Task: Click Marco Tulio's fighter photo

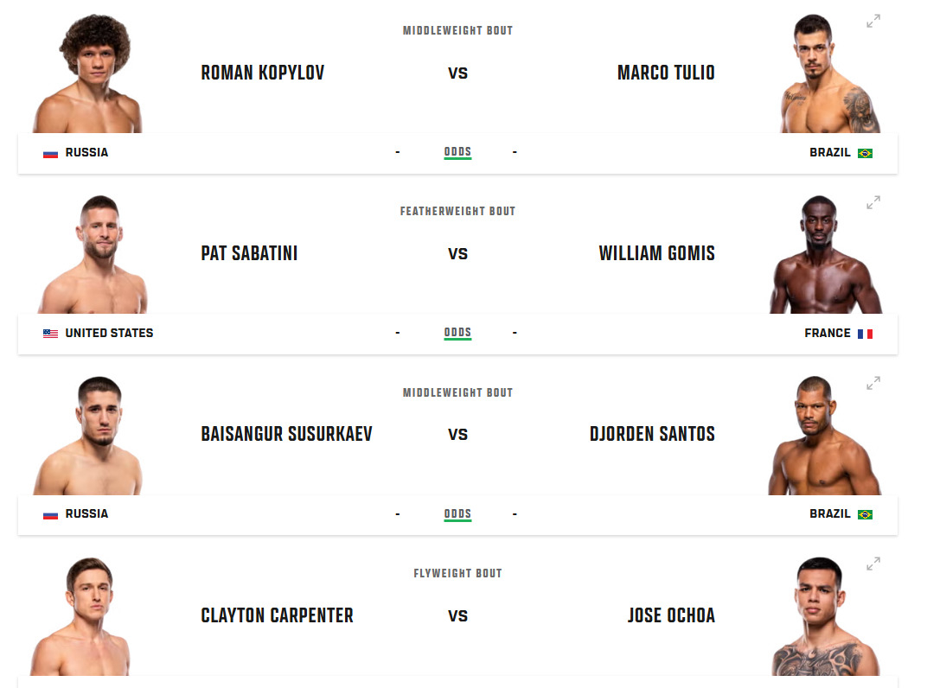Action: [823, 78]
